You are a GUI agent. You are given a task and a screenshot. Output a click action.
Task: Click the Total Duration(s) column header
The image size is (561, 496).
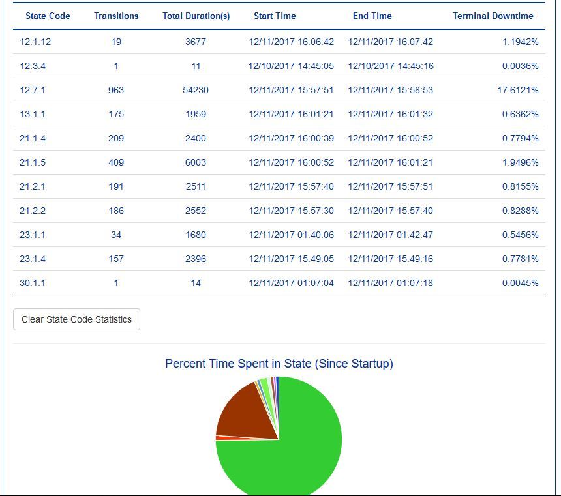click(x=196, y=16)
